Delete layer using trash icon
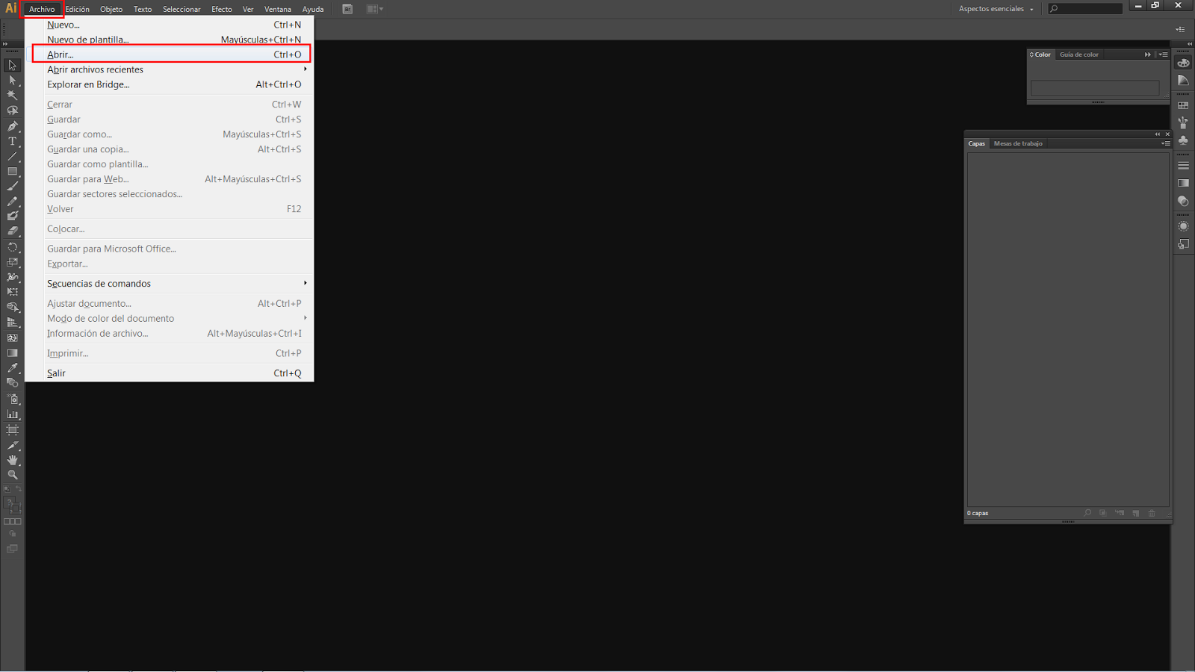 click(1152, 513)
